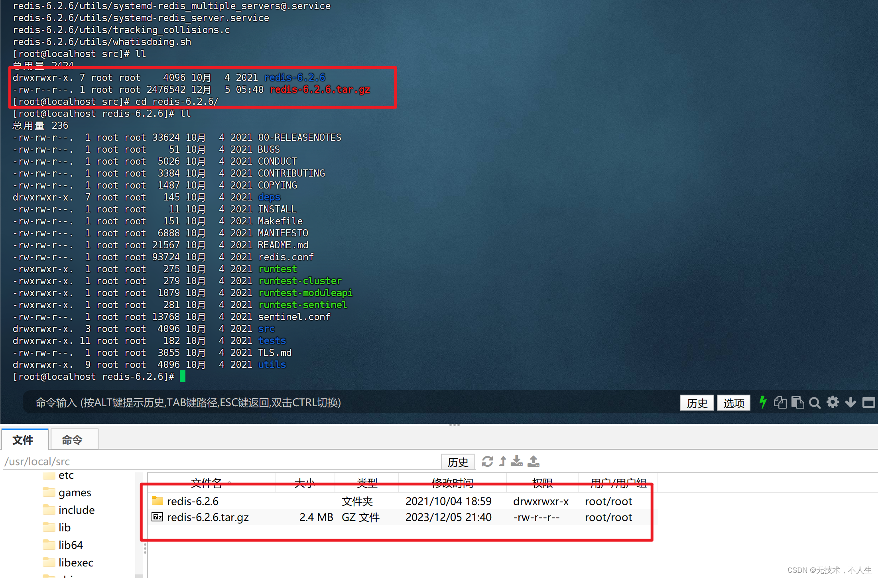Click the upload icon in the file toolbar

pos(533,461)
